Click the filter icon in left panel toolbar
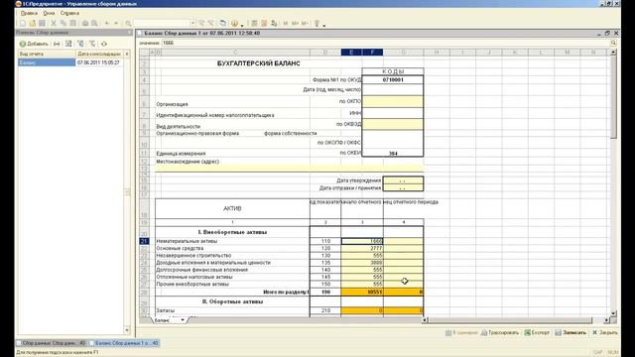The image size is (635, 357). coord(80,44)
